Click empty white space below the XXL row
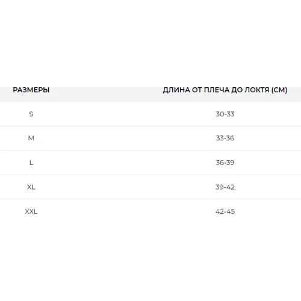This screenshot has height=301, width=301. pyautogui.click(x=150, y=259)
